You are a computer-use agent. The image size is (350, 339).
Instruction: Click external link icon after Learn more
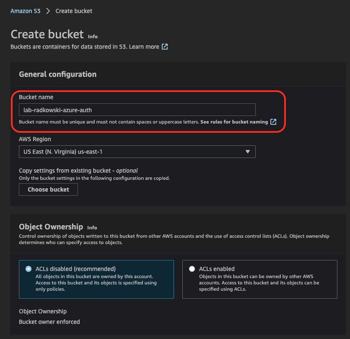coord(165,47)
